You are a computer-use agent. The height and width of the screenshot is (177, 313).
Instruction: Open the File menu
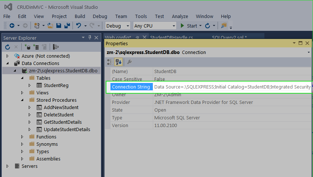[x=7, y=16]
